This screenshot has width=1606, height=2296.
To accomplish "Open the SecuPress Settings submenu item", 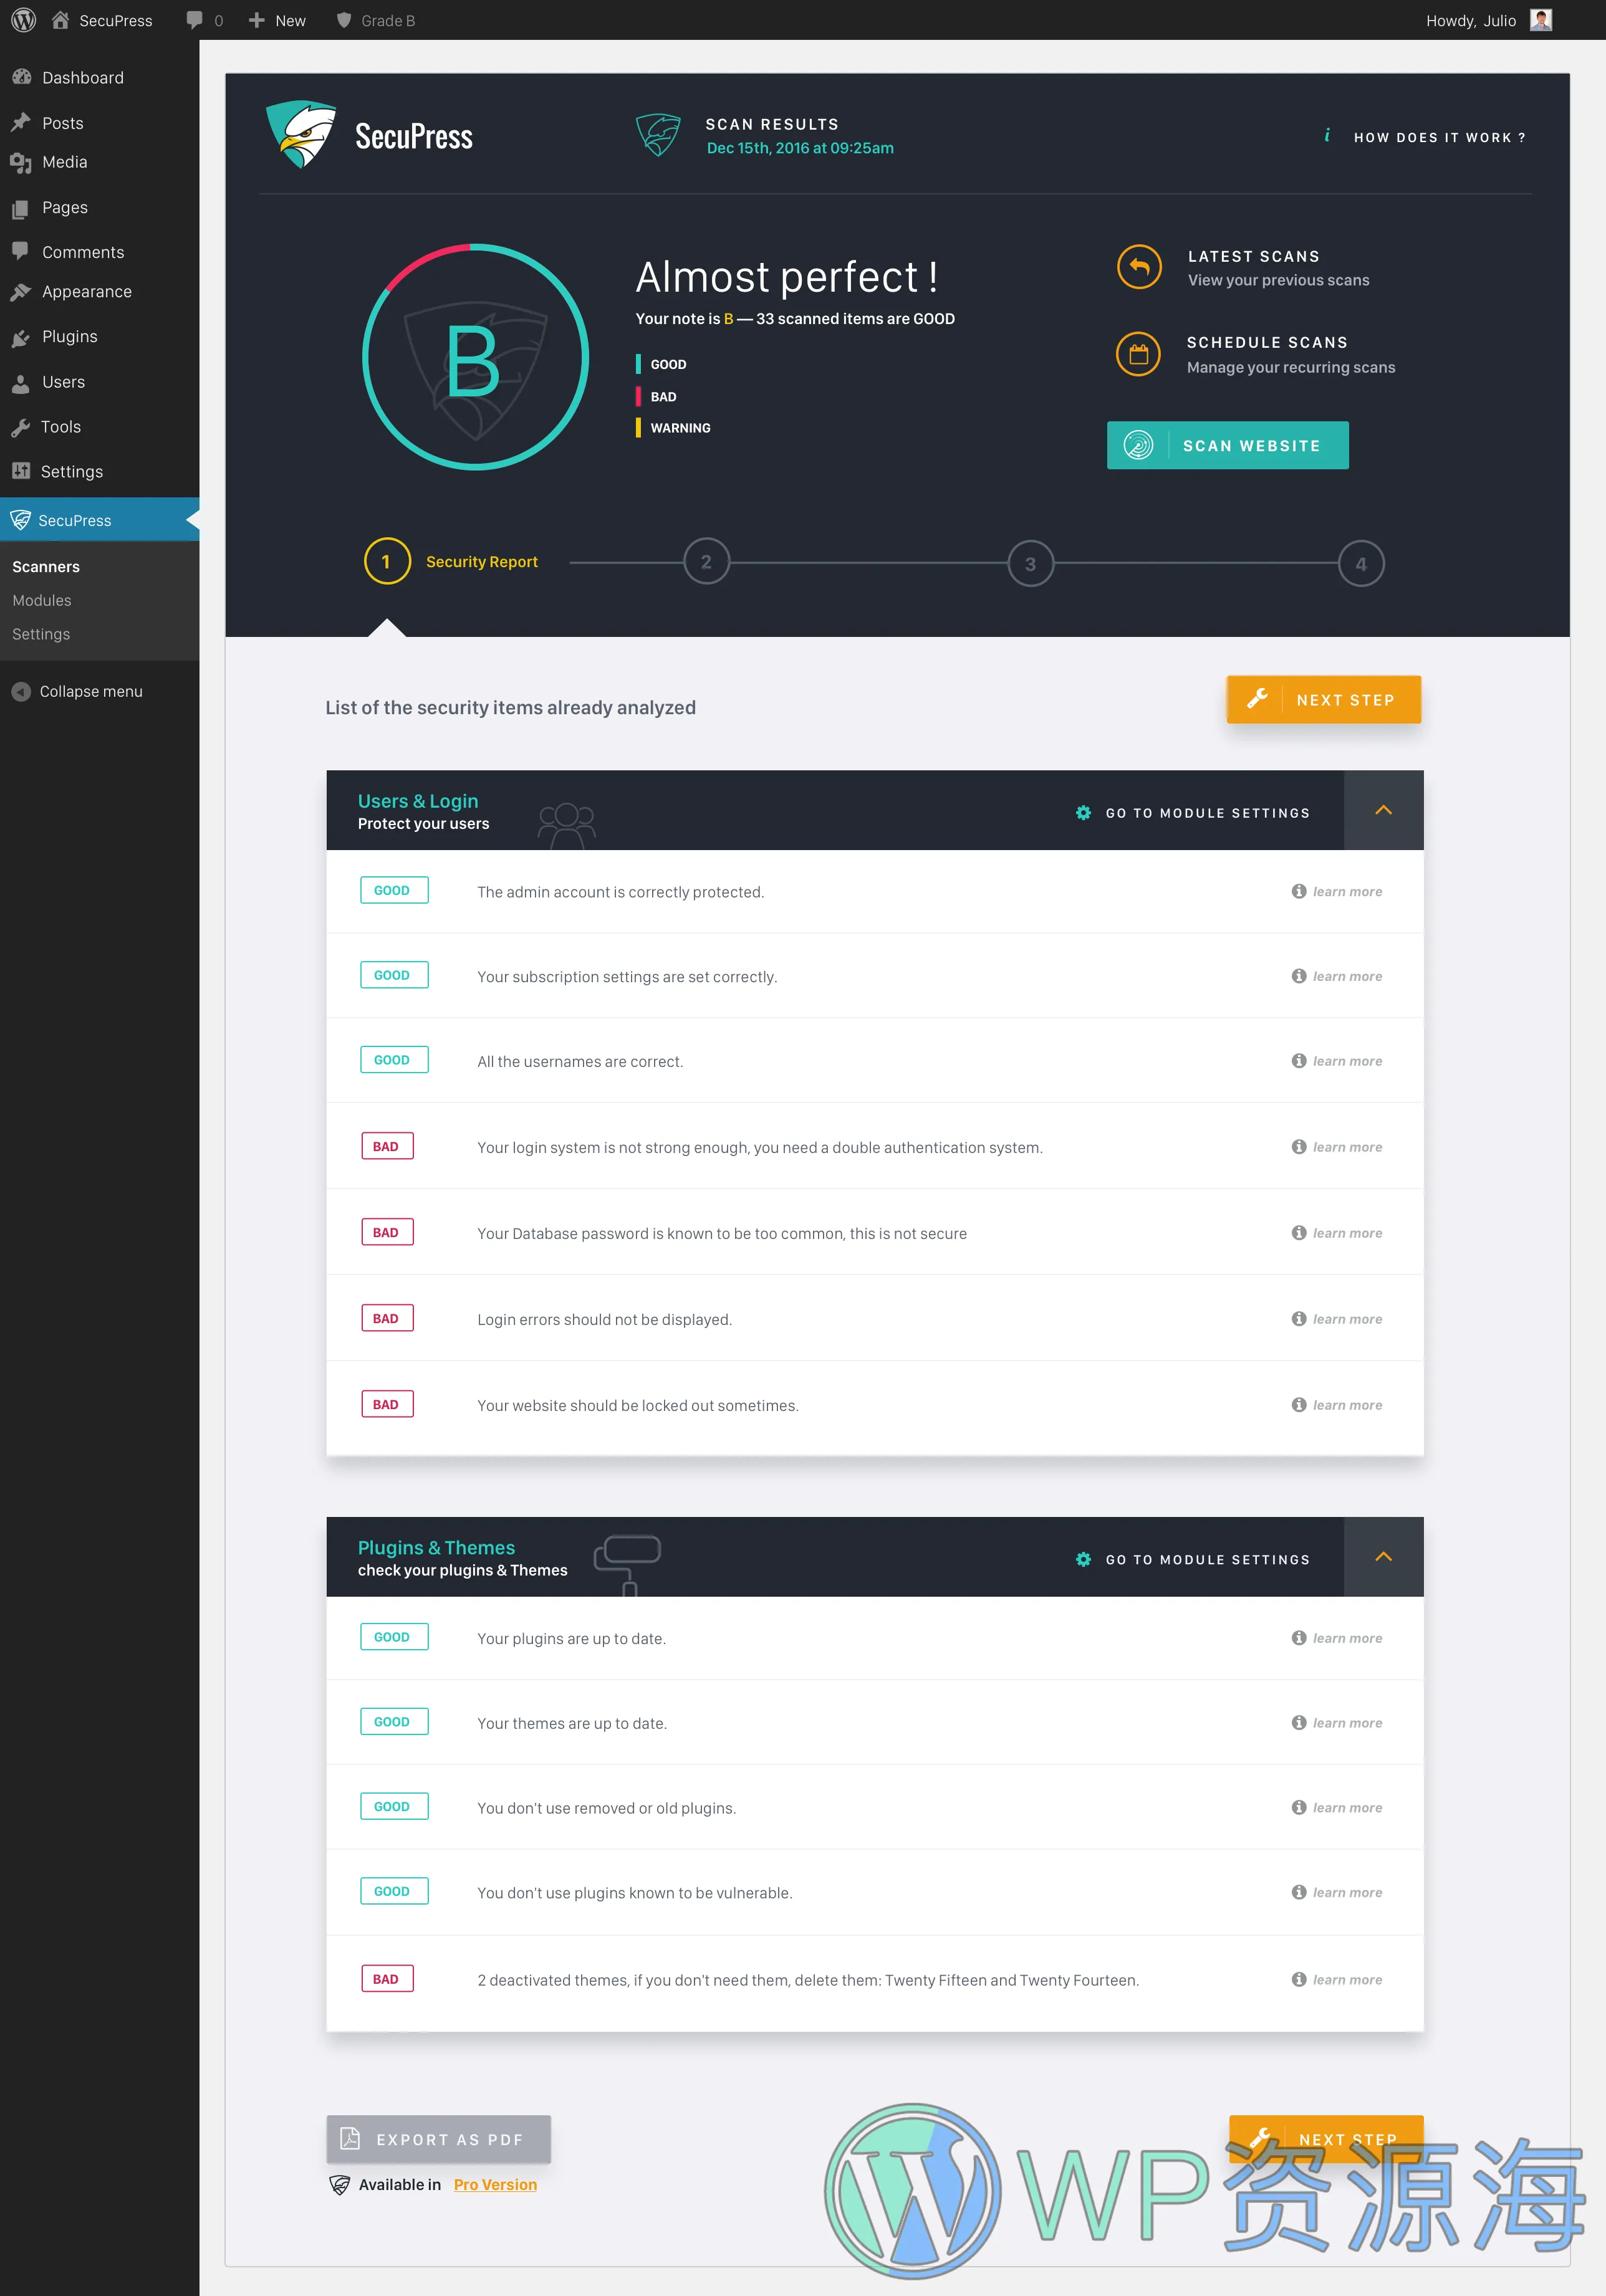I will point(41,635).
